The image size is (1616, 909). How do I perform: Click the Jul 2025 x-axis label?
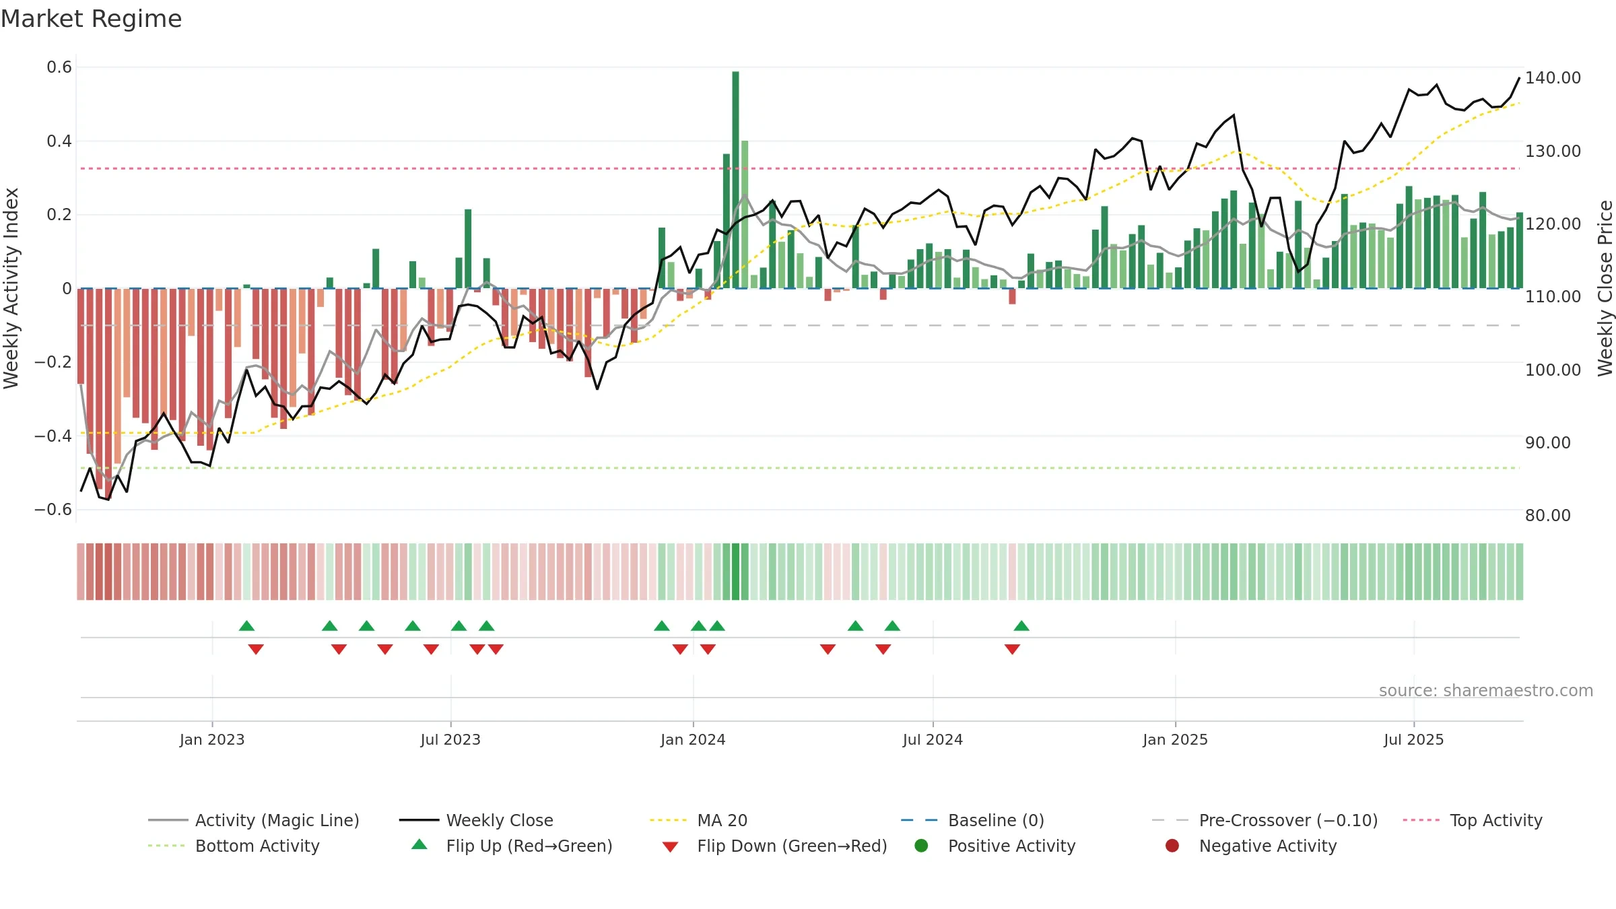coord(1414,739)
